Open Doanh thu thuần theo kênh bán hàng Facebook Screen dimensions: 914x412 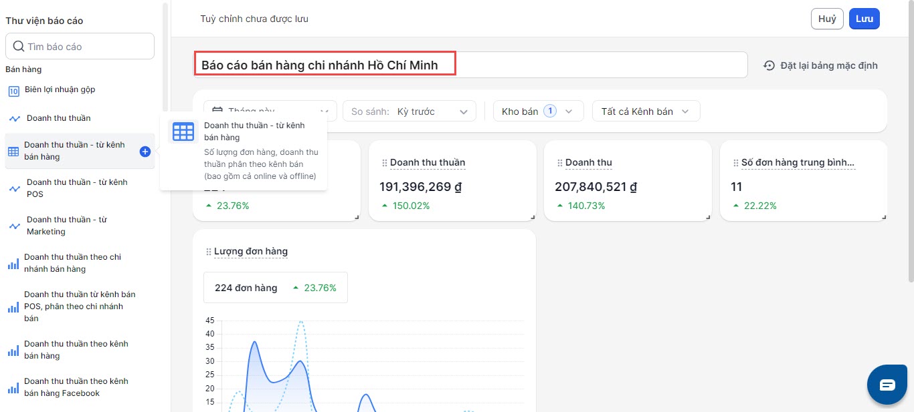[76, 387]
